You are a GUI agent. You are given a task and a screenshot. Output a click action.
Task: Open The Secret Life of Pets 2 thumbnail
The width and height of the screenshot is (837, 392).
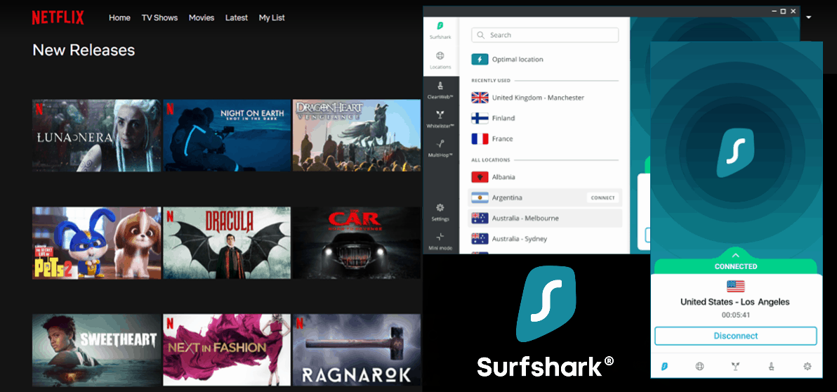coord(97,243)
